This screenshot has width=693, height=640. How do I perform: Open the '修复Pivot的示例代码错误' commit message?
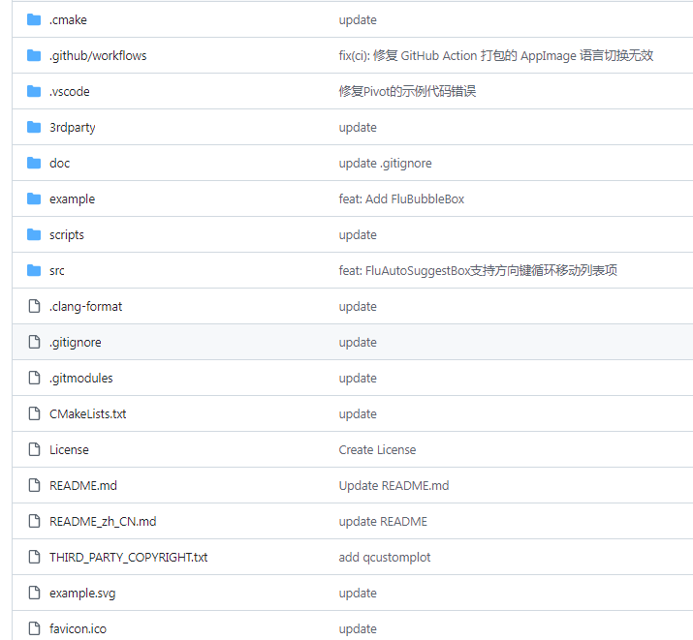click(407, 91)
